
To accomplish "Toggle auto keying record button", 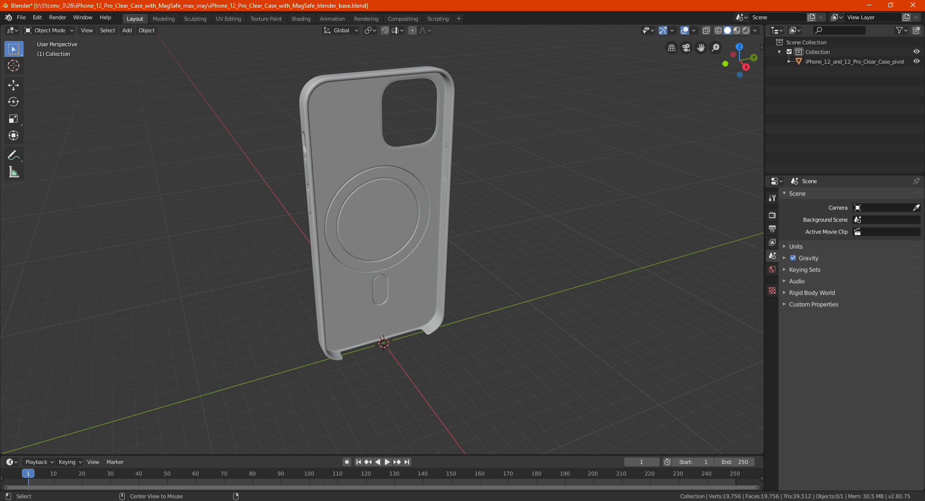I will [346, 462].
